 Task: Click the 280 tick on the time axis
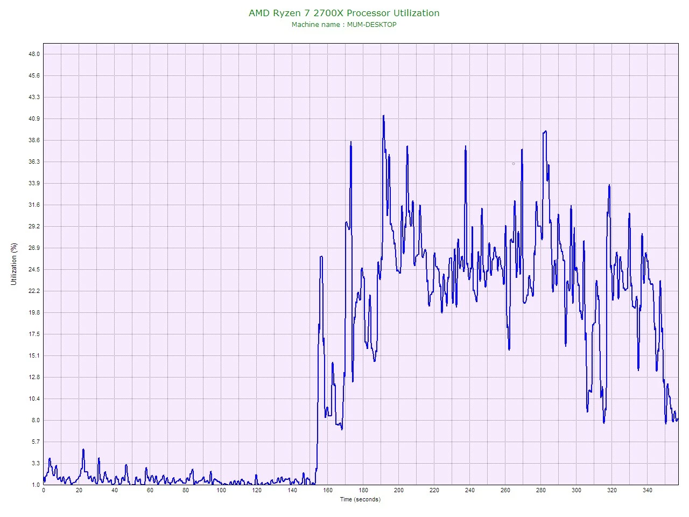click(541, 490)
